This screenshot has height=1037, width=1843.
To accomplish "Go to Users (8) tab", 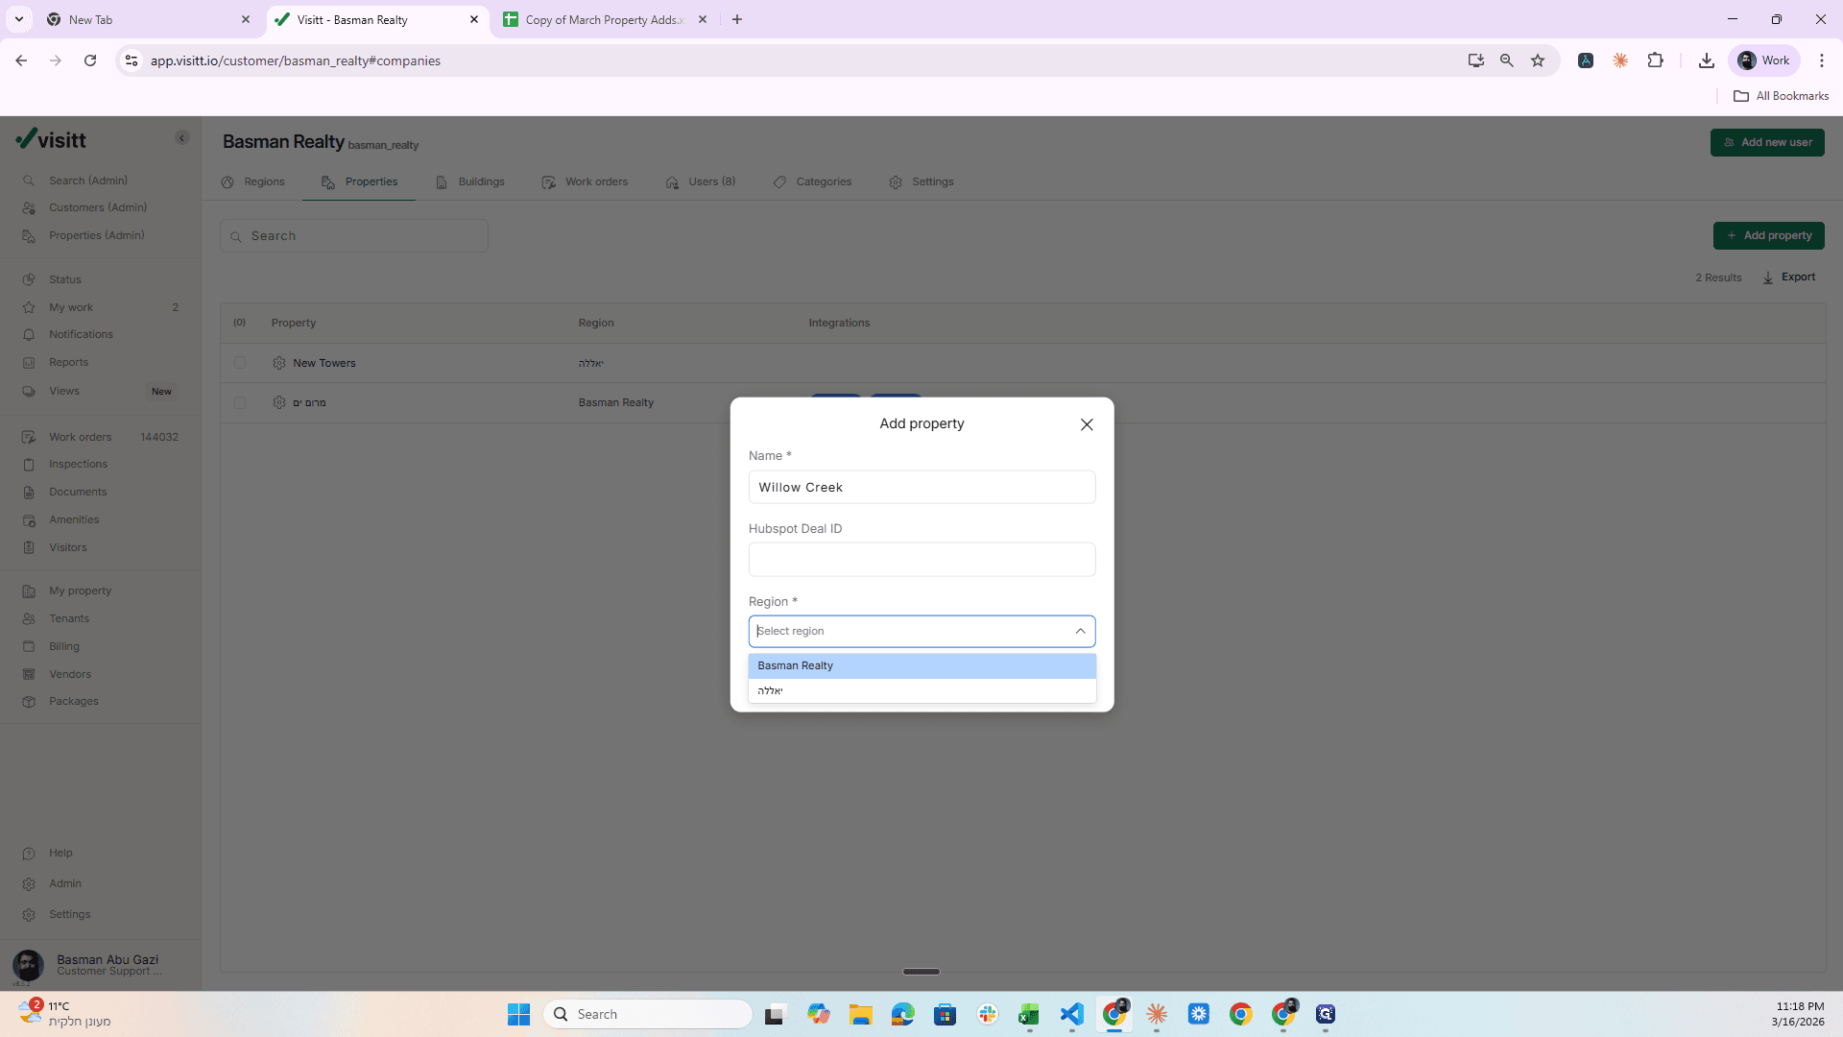I will 701,181.
